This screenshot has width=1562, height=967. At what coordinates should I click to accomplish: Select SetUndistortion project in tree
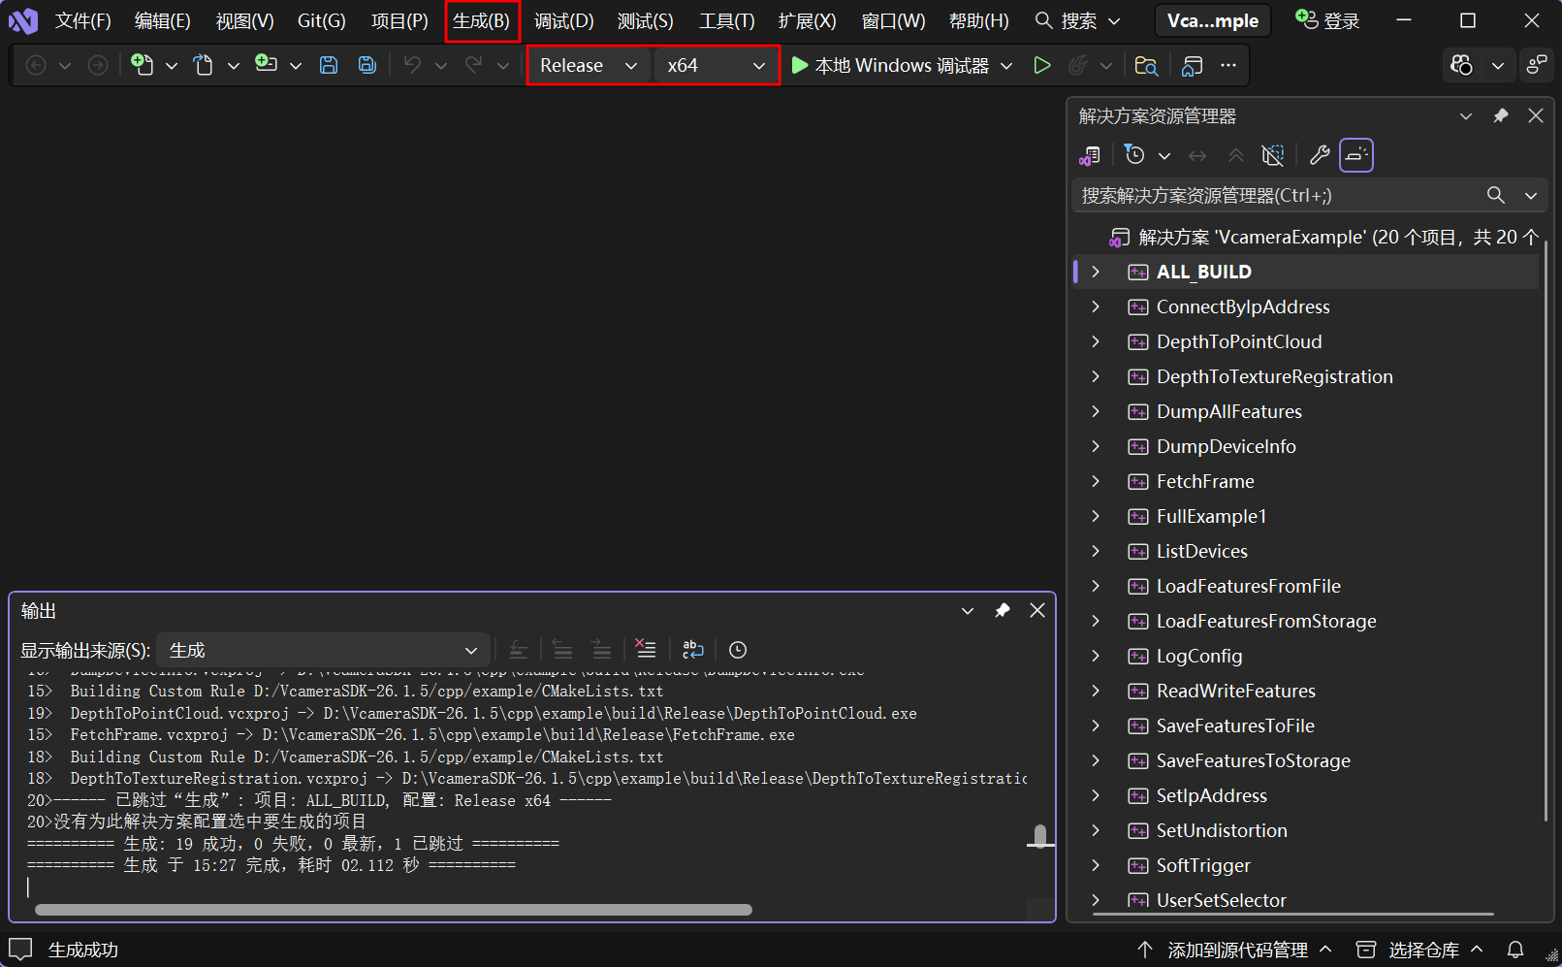[x=1222, y=830]
